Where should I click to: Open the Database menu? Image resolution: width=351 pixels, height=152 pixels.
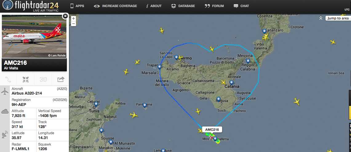tap(183, 6)
